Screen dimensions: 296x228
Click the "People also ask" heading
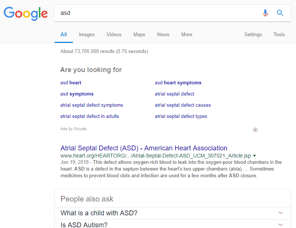click(x=87, y=199)
